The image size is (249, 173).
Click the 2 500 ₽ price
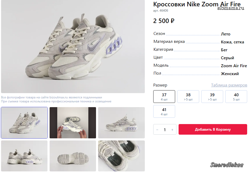(x=164, y=21)
